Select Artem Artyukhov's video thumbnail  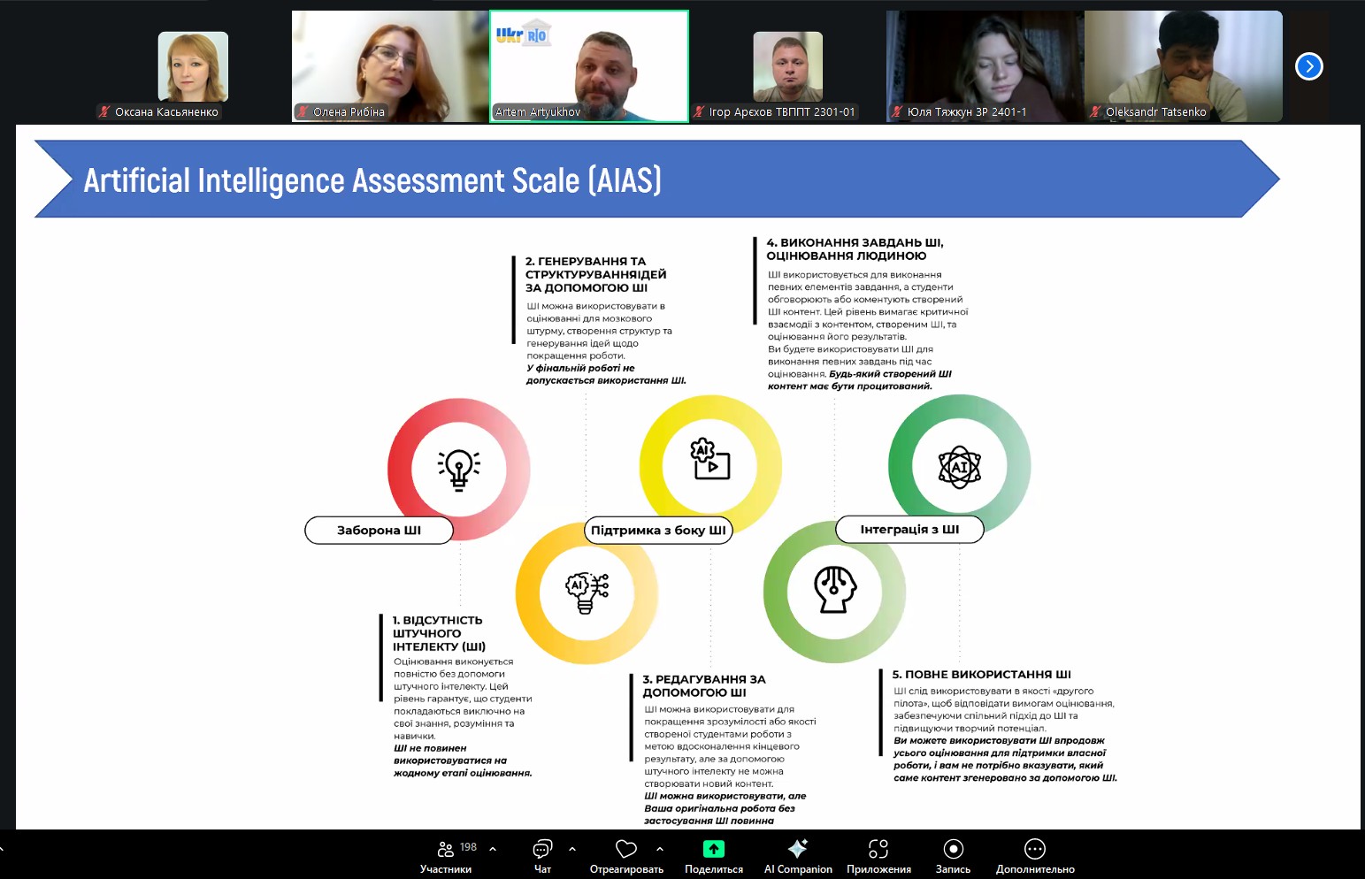(589, 66)
